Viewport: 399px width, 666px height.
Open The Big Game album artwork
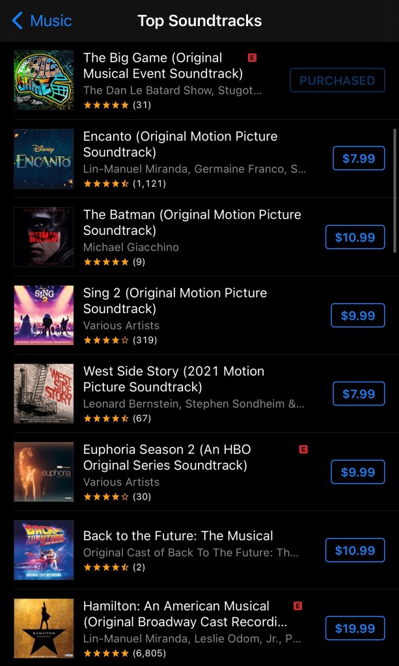[x=44, y=80]
